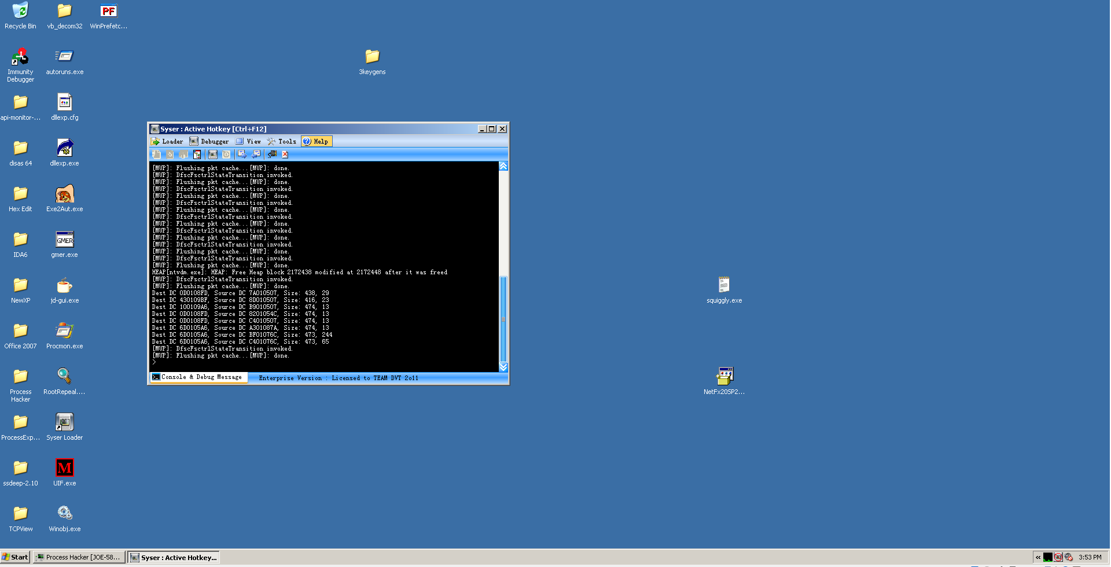Open the Loader menu in Syser
Viewport: 1111px width, 567px height.
click(167, 141)
